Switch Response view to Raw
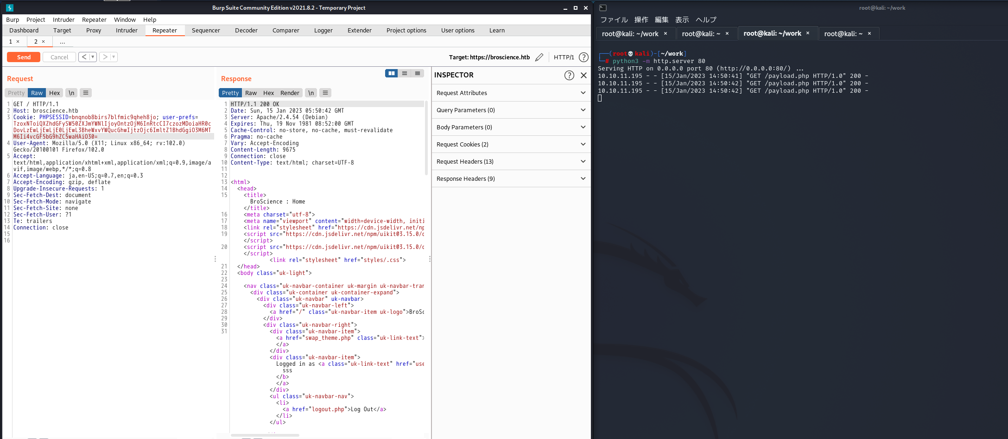This screenshot has height=439, width=1008. tap(251, 93)
